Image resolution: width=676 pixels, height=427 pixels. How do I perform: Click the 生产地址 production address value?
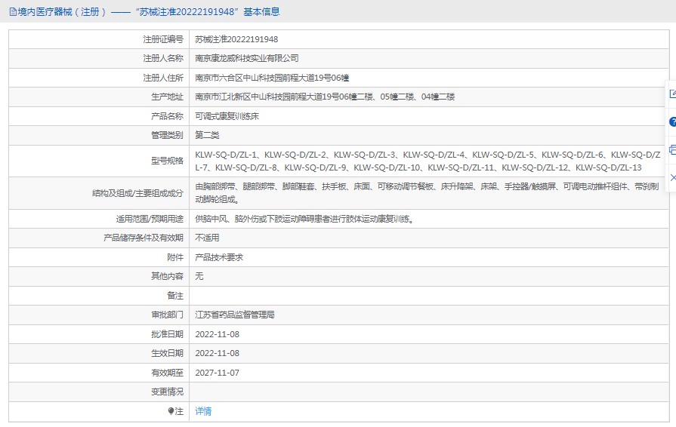pyautogui.click(x=325, y=97)
